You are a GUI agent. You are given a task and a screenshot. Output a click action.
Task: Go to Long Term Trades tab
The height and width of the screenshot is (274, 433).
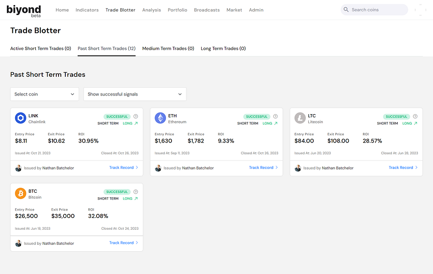223,48
